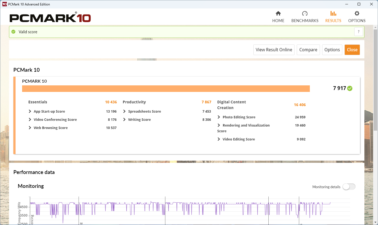Open the help question mark button

(x=359, y=32)
